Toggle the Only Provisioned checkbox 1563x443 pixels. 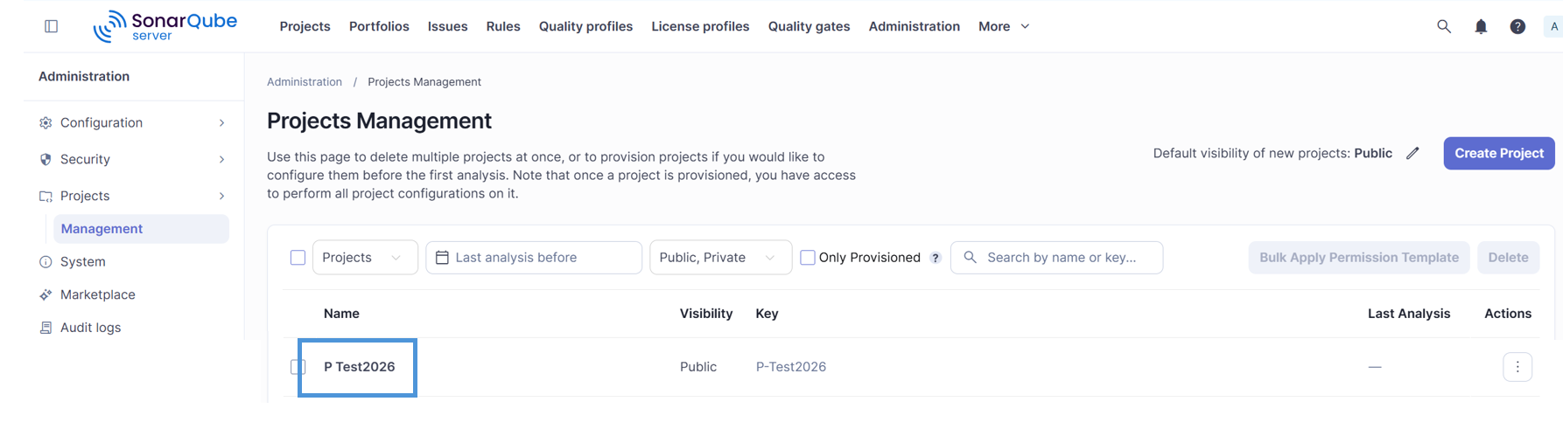808,257
